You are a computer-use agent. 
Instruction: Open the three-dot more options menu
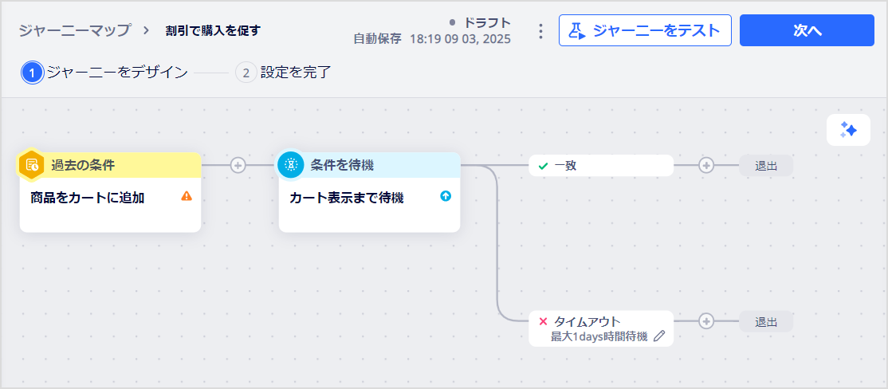(x=540, y=30)
